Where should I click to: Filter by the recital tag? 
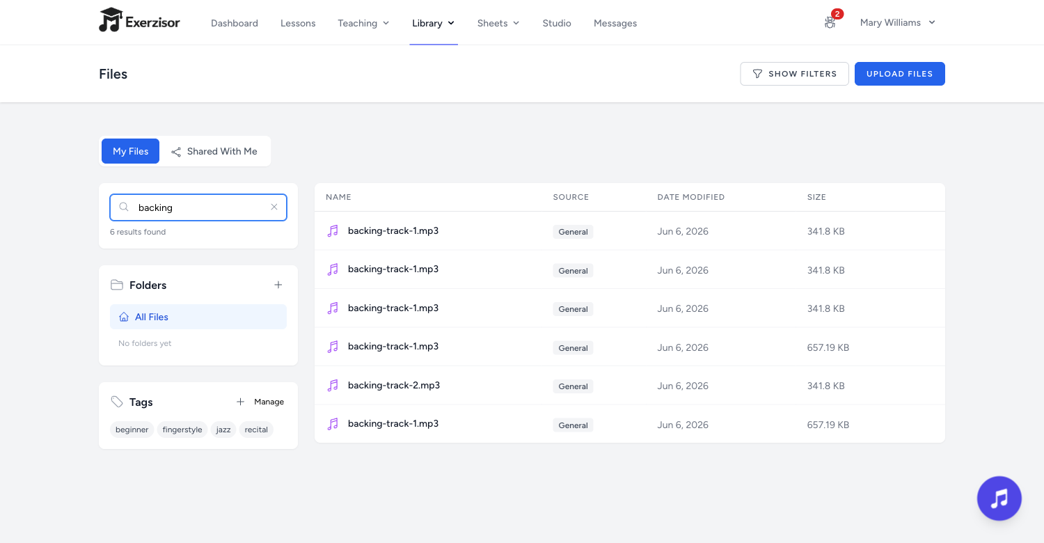tap(256, 430)
